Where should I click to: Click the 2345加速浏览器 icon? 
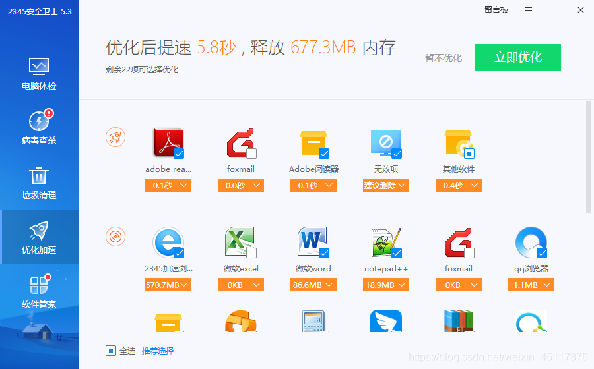(x=168, y=242)
